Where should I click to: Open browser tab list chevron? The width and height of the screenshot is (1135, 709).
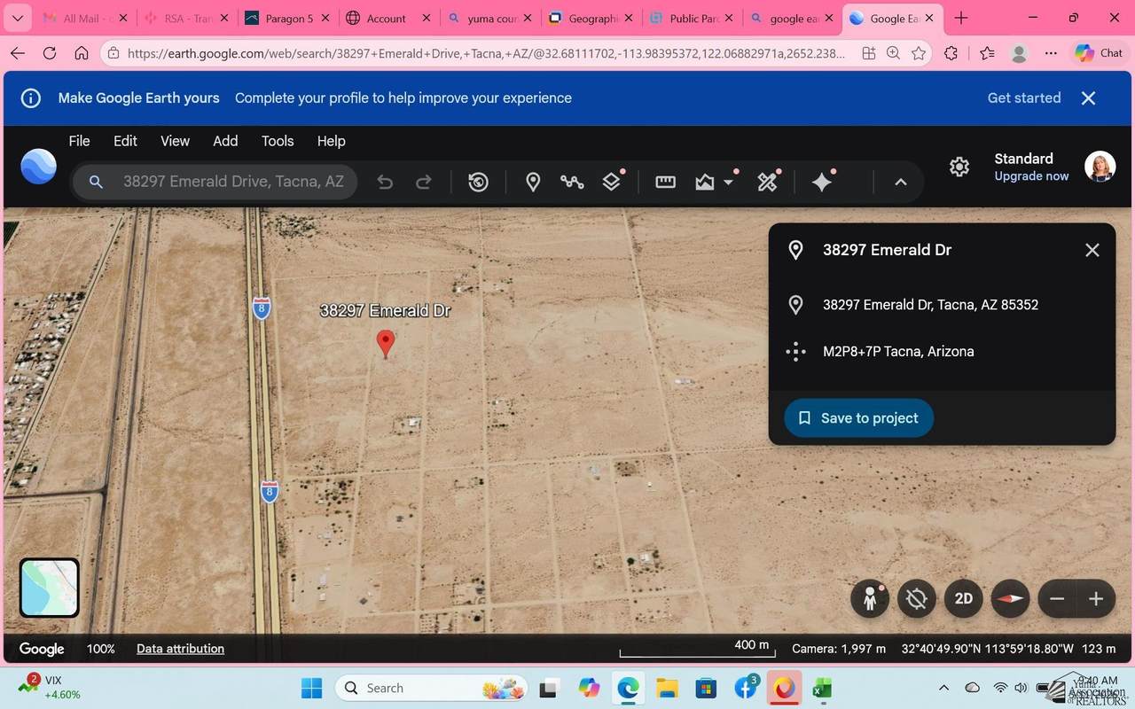pyautogui.click(x=17, y=18)
